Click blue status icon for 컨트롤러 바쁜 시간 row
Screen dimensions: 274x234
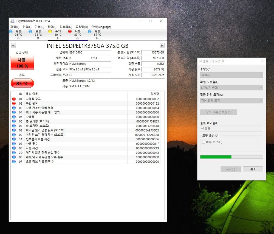click(14, 139)
